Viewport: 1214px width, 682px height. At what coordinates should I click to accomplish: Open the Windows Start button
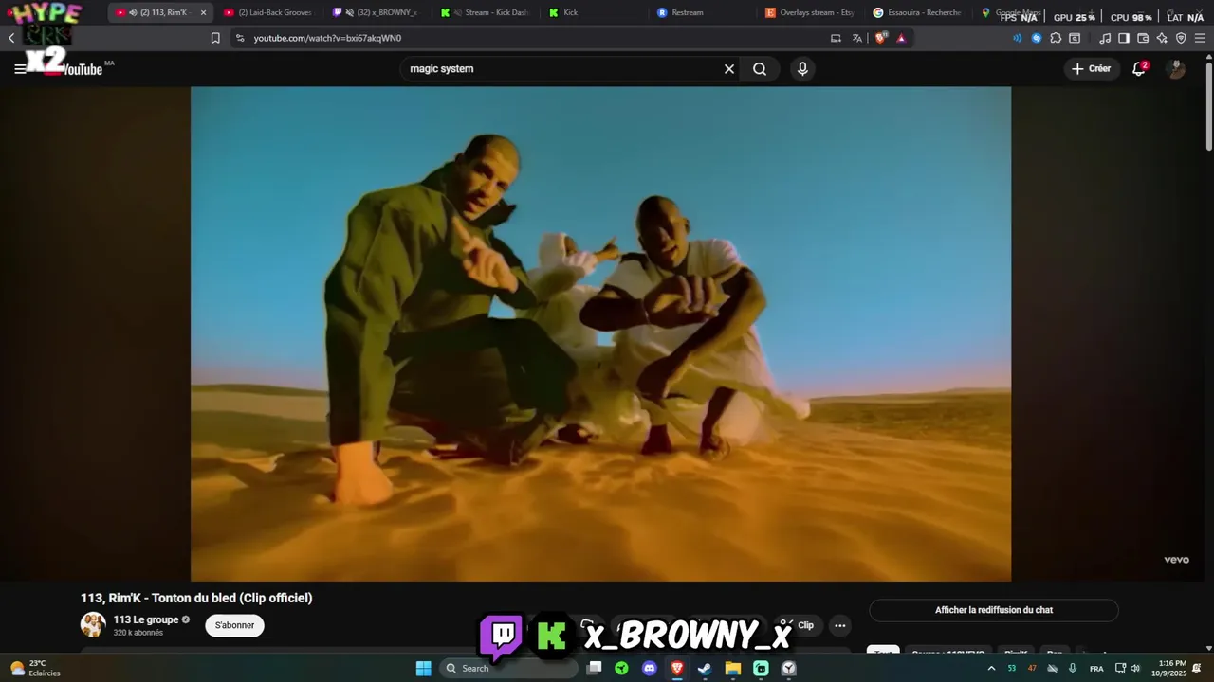coord(424,668)
